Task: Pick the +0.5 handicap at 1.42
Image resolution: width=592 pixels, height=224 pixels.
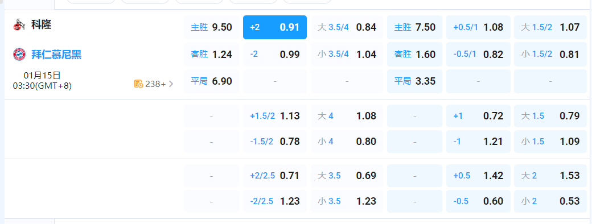Action: (x=478, y=175)
